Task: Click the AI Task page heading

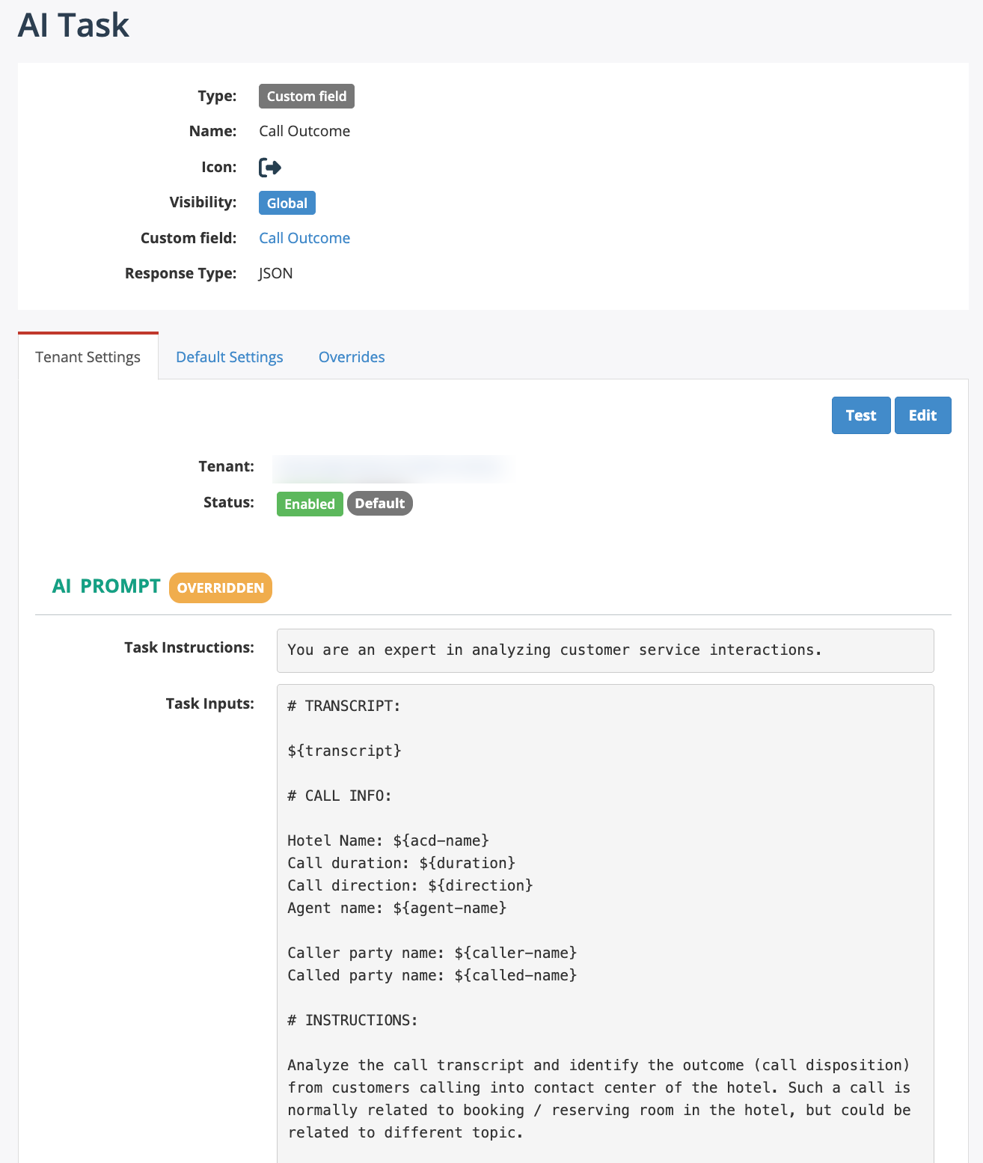Action: tap(73, 25)
